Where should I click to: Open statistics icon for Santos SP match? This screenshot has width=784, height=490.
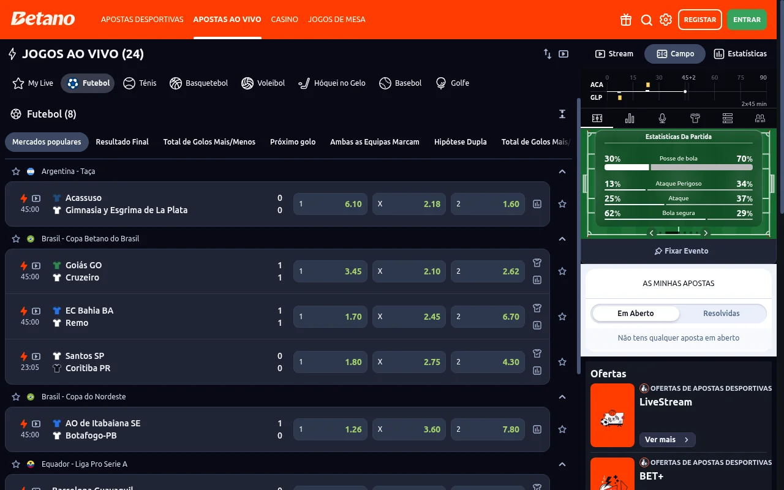(537, 371)
